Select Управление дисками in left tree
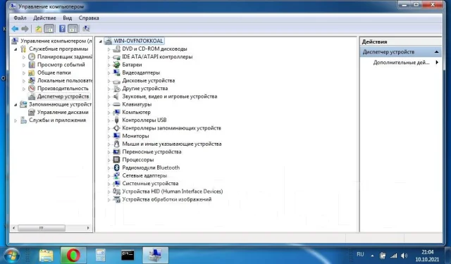 coord(63,113)
